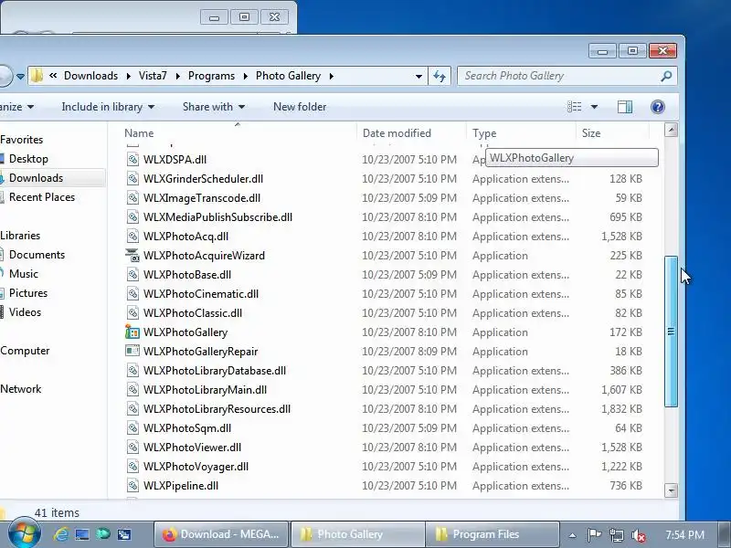Select Desktop in Favorites
The image size is (731, 548).
click(28, 159)
